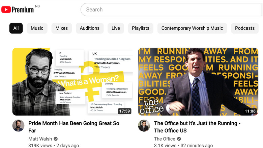This screenshot has width=263, height=148.
Task: Visit the Matt Walsh channel name link
Action: coord(40,139)
